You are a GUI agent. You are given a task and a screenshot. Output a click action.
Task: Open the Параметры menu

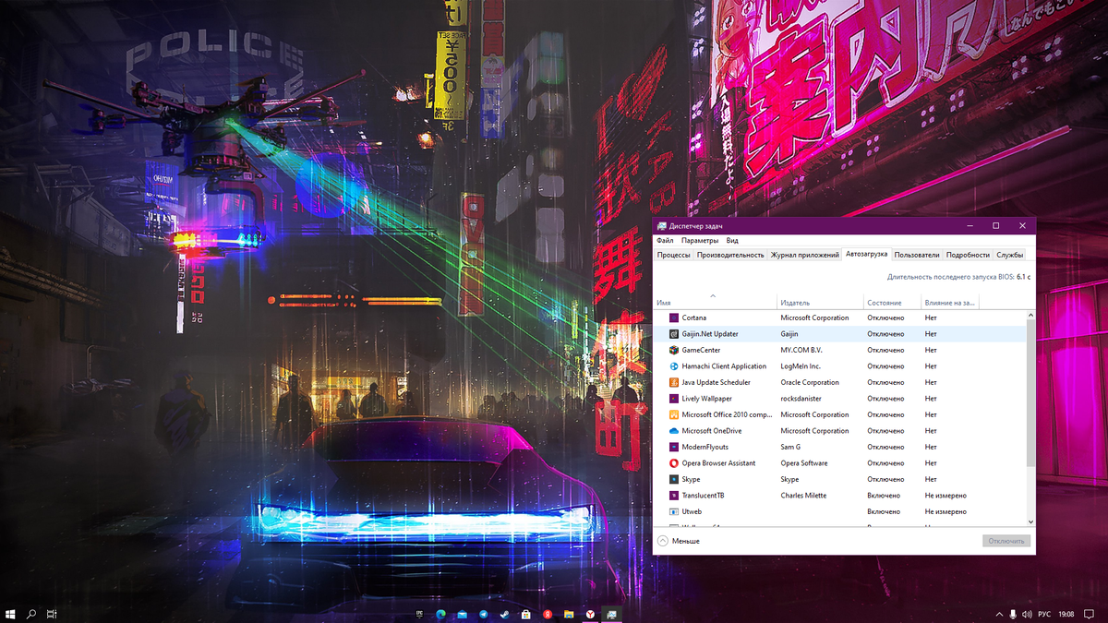click(700, 241)
